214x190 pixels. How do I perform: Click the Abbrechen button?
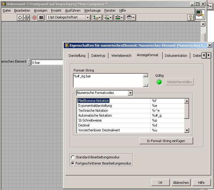[181, 182]
